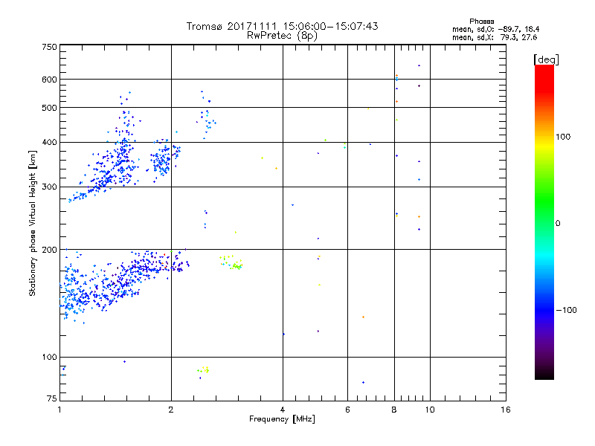595x446 pixels.
Task: Click the plot title 'Tromsø 20171111 15:06:00-15:07:43'
Action: pyautogui.click(x=282, y=26)
